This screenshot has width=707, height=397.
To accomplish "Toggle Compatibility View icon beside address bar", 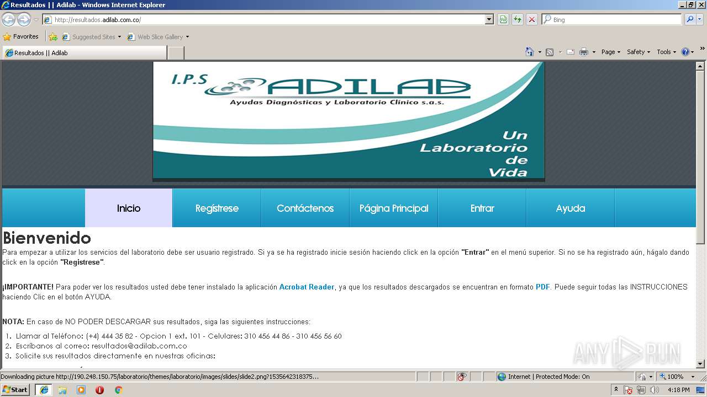I will 503,20.
